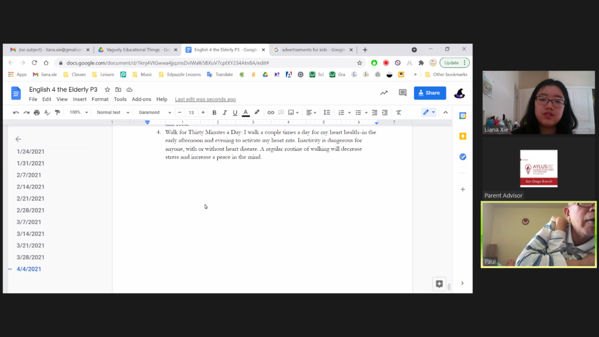Open the zoom 100% dropdown
This screenshot has height=337, width=599.
79,113
